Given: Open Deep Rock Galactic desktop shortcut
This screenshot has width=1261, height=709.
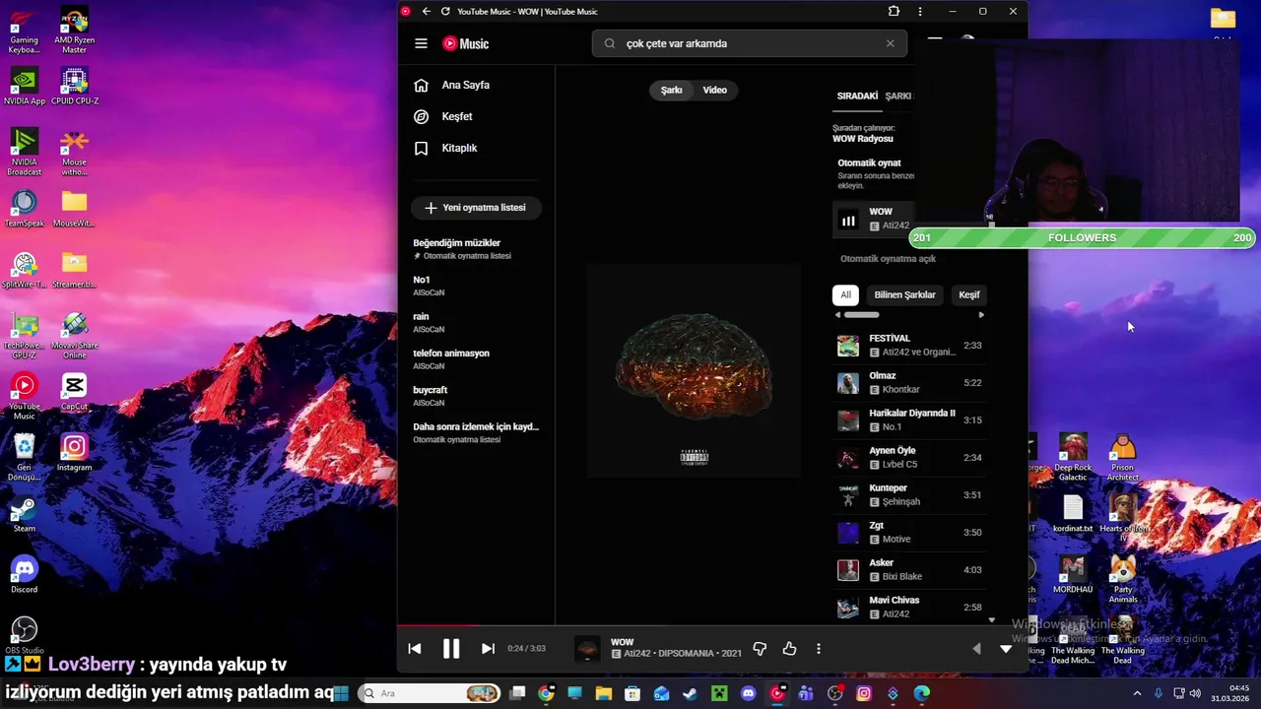Looking at the screenshot, I should (x=1073, y=457).
